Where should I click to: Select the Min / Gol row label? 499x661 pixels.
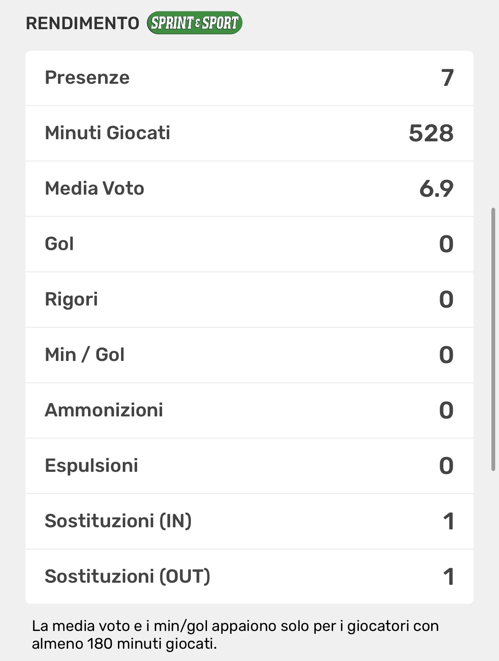(85, 355)
